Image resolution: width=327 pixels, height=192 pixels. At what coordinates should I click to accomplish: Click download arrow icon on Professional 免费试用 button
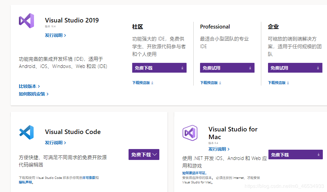(x=250, y=68)
